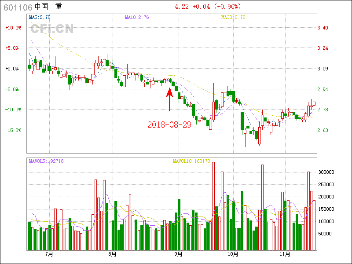
Task: Click the 9月 month label
Action: 179,254
